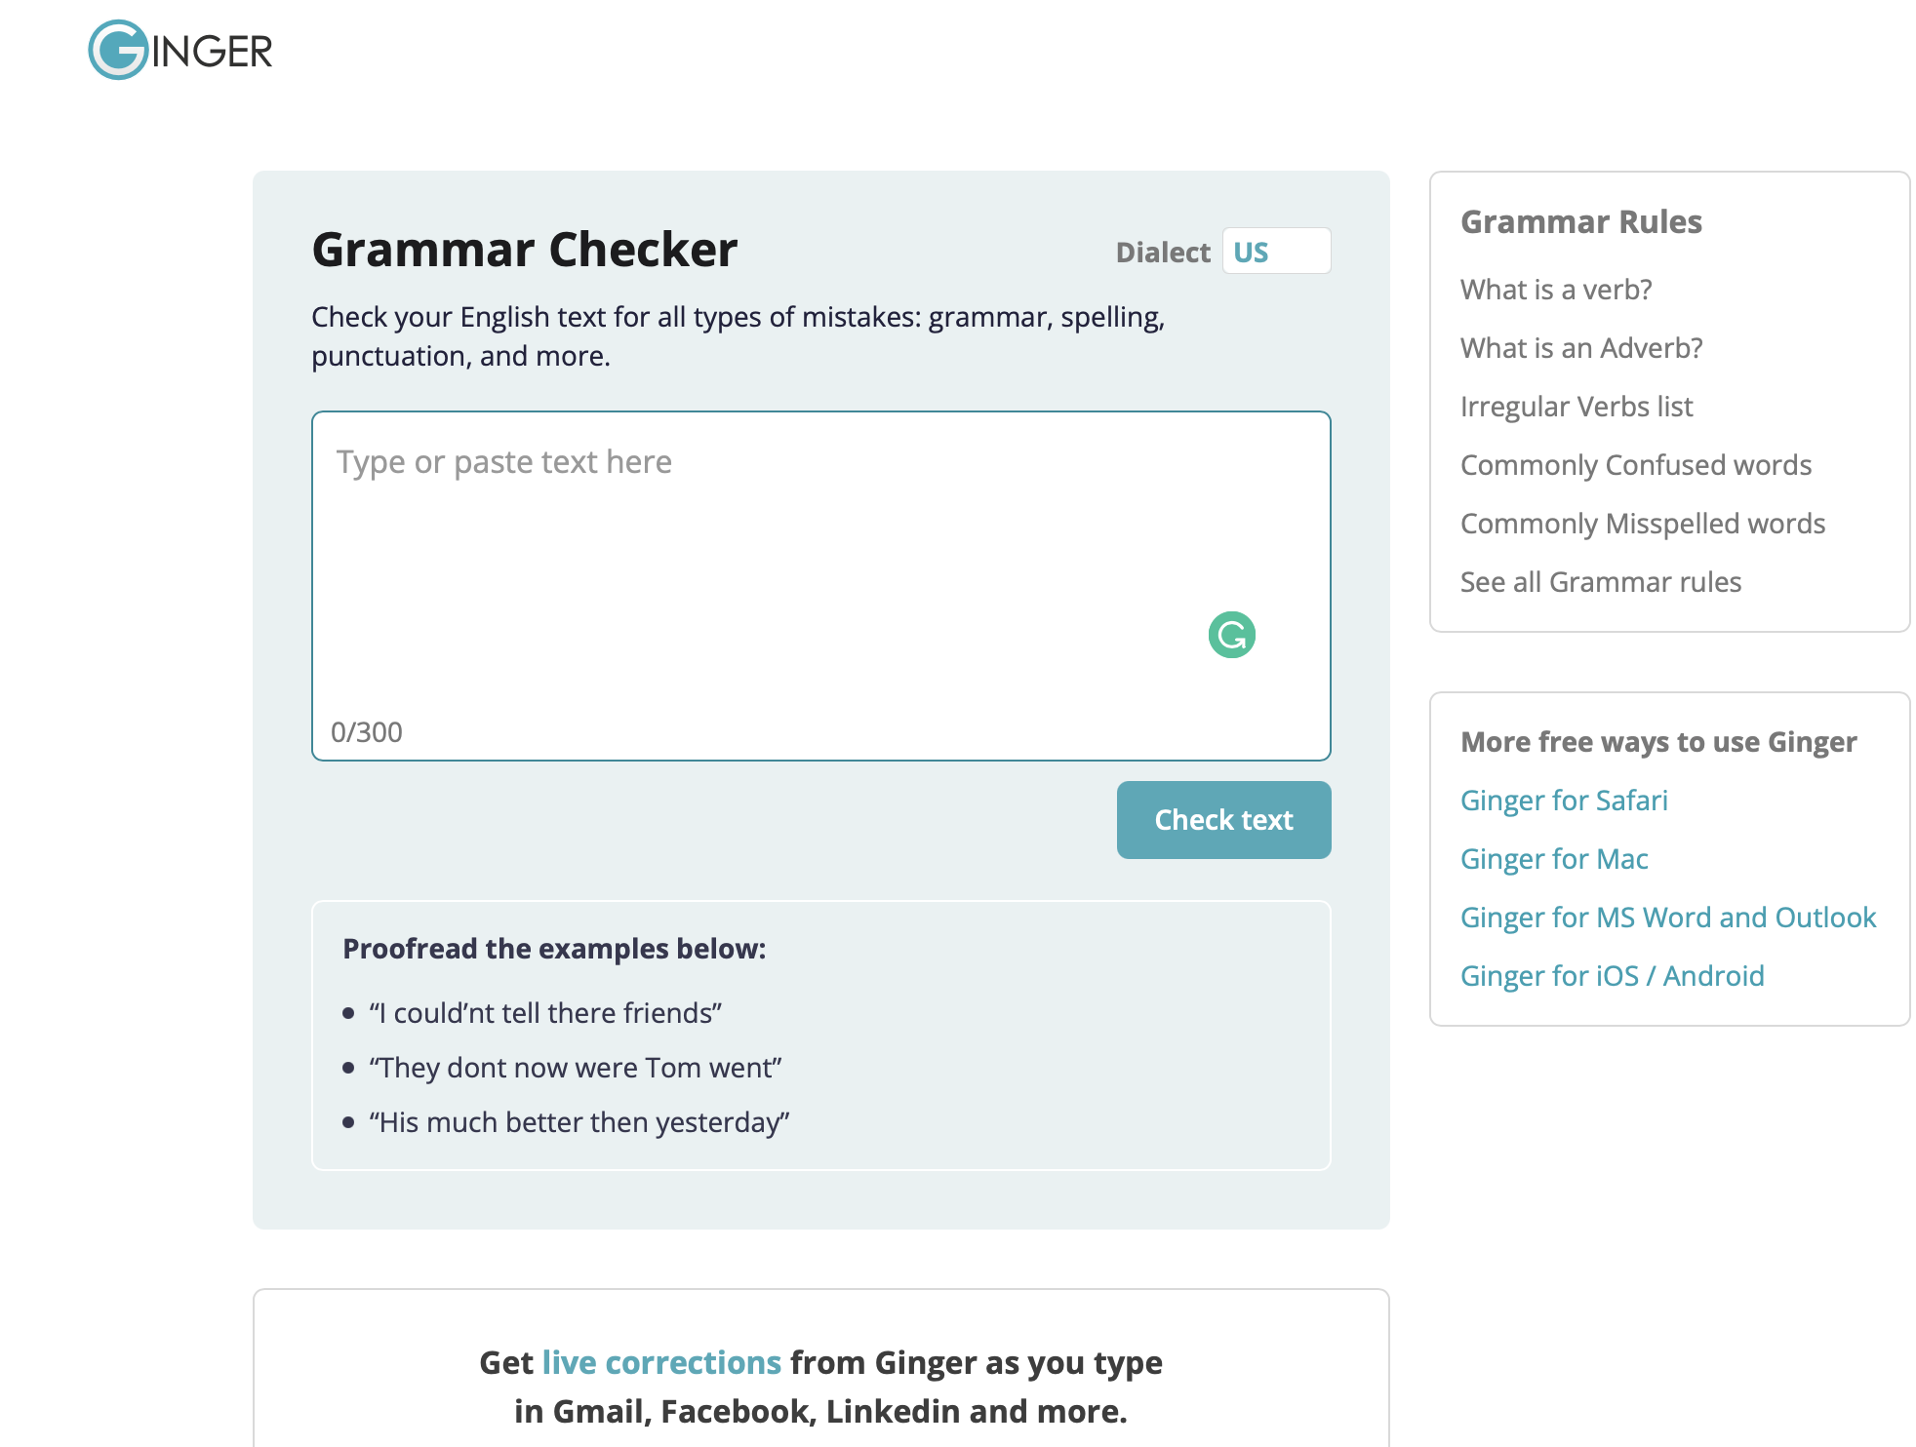Image resolution: width=1916 pixels, height=1447 pixels.
Task: Click the Check text button
Action: (1223, 820)
